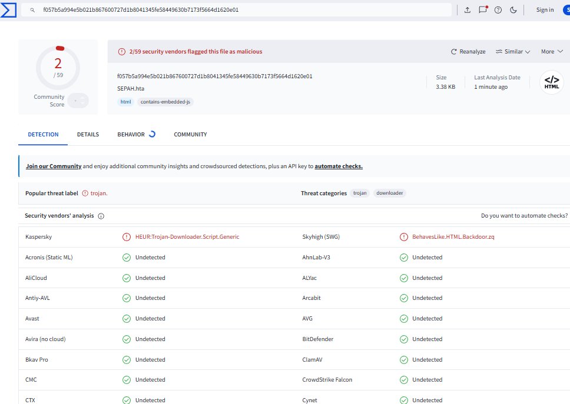Click the hash search input field

pyautogui.click(x=236, y=10)
